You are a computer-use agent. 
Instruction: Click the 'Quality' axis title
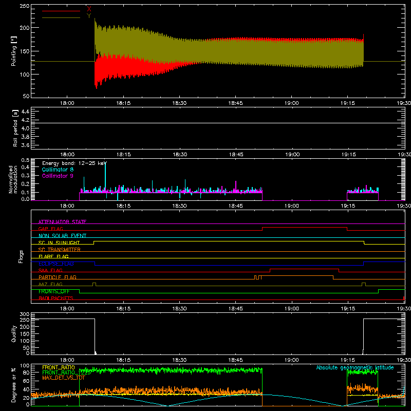14,333
